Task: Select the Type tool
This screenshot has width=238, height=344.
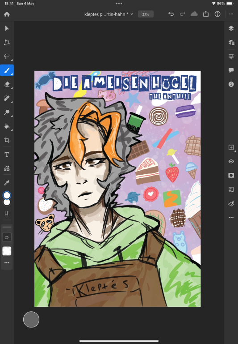Action: tap(7, 155)
